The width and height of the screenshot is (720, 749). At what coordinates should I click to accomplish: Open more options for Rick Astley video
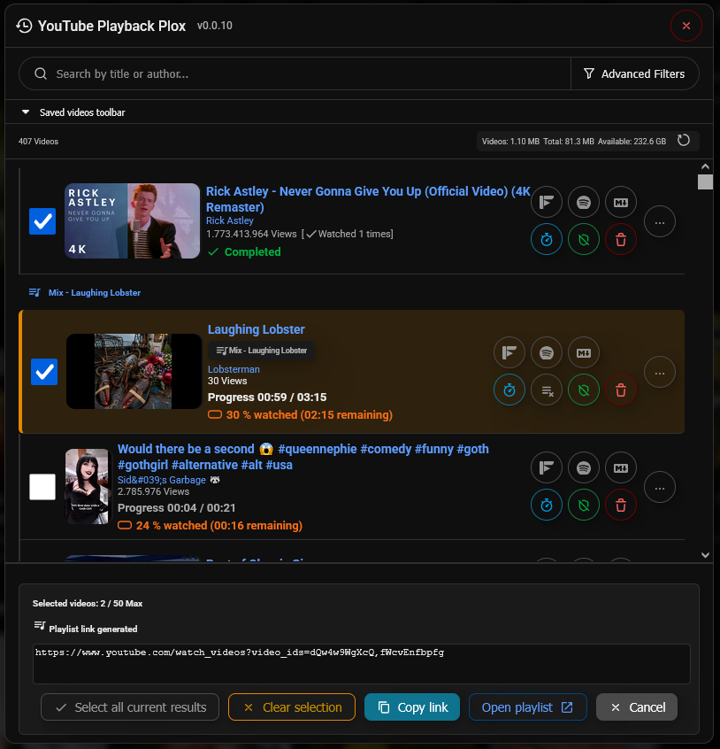click(660, 221)
